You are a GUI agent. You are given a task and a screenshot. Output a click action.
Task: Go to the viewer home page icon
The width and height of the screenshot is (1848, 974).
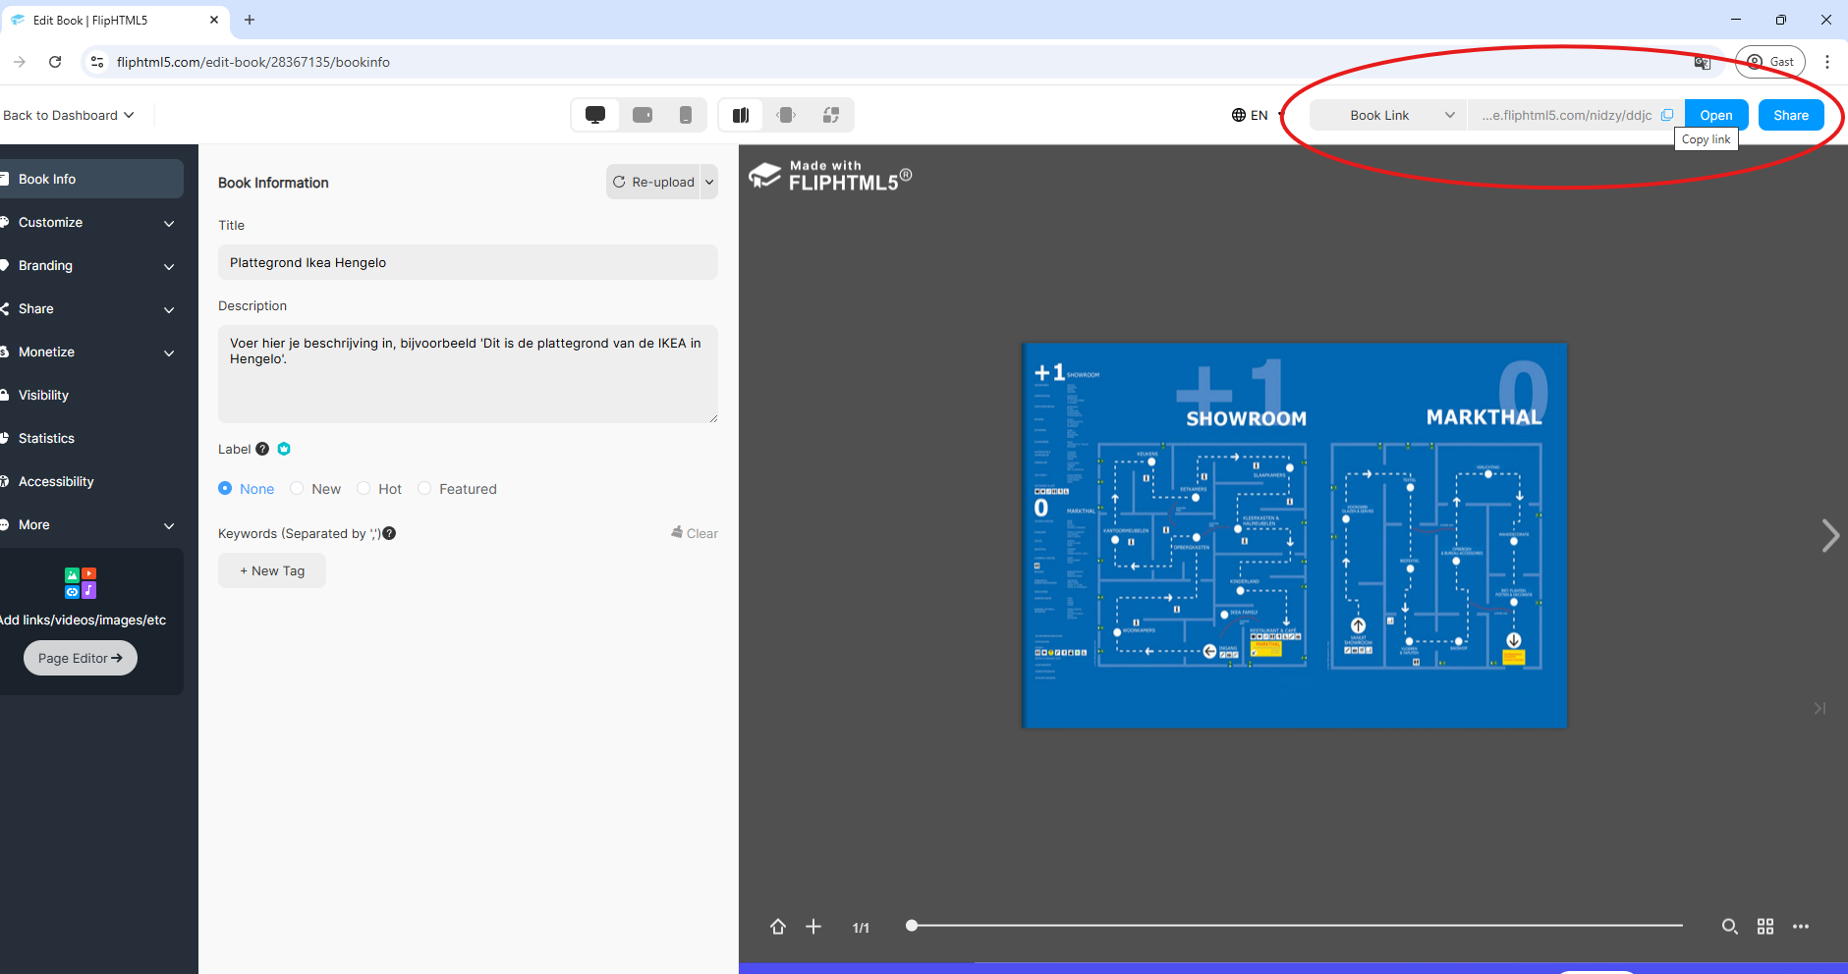tap(778, 926)
